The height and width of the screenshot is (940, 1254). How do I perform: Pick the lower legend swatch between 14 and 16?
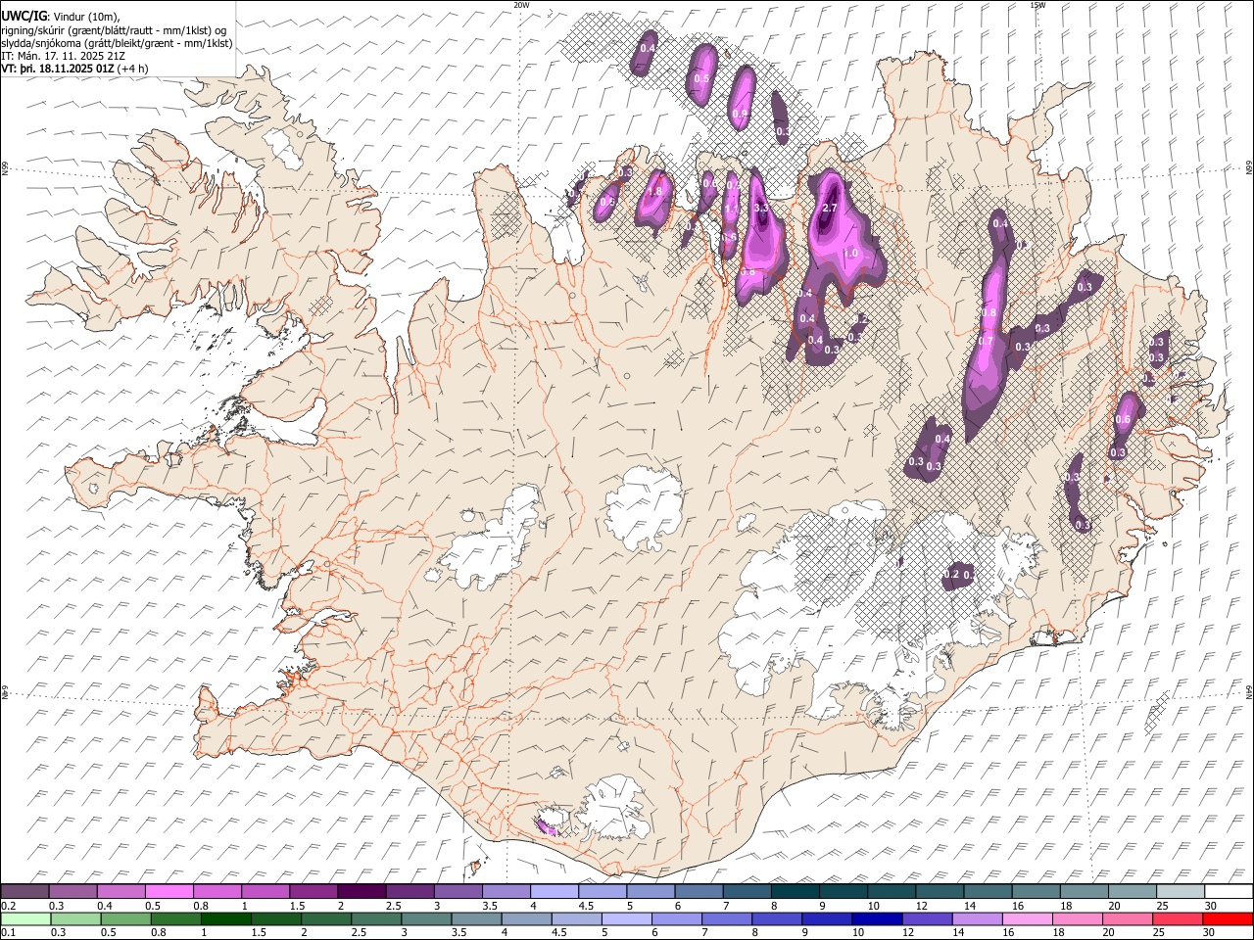(976, 918)
